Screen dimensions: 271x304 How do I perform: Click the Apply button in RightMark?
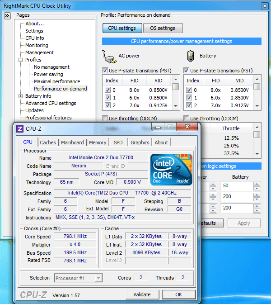coord(244,223)
